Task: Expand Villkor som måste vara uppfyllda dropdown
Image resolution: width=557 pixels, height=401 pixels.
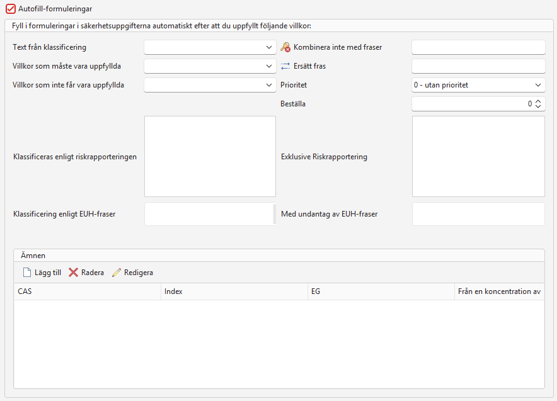Action: coord(210,66)
